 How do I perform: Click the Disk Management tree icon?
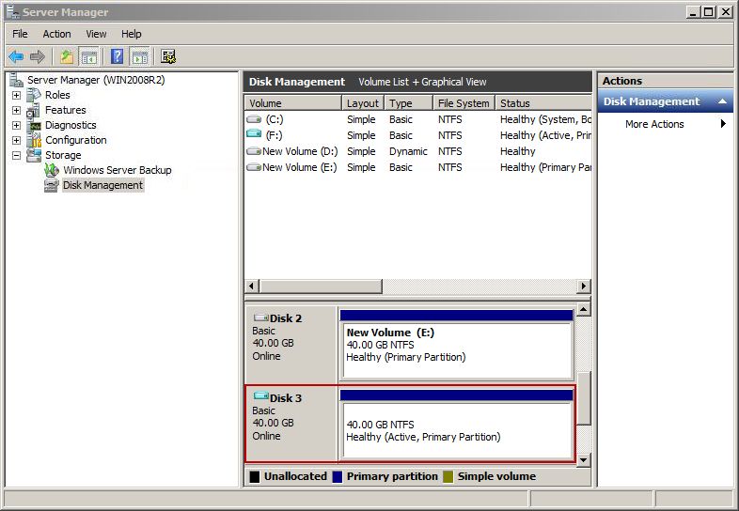pyautogui.click(x=52, y=186)
